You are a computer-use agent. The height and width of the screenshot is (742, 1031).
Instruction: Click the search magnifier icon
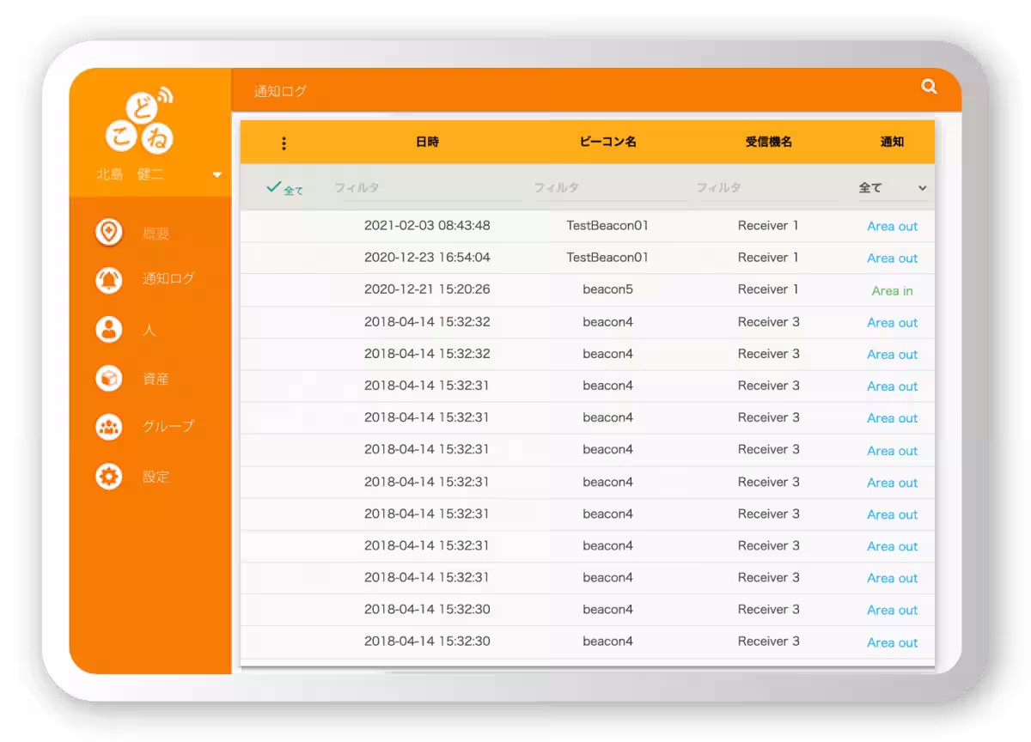(929, 87)
